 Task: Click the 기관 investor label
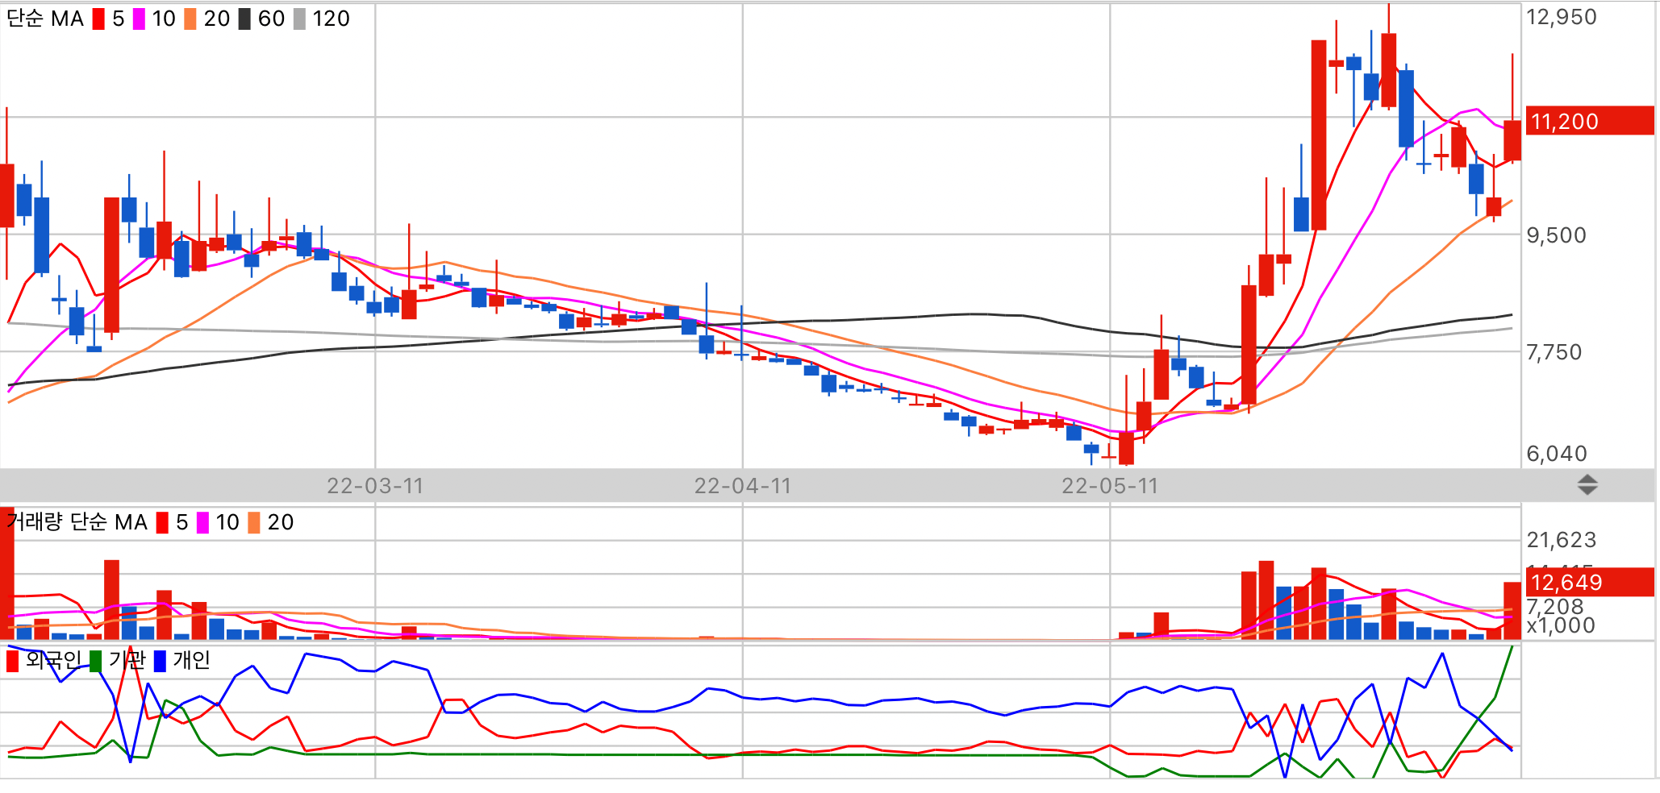127,661
